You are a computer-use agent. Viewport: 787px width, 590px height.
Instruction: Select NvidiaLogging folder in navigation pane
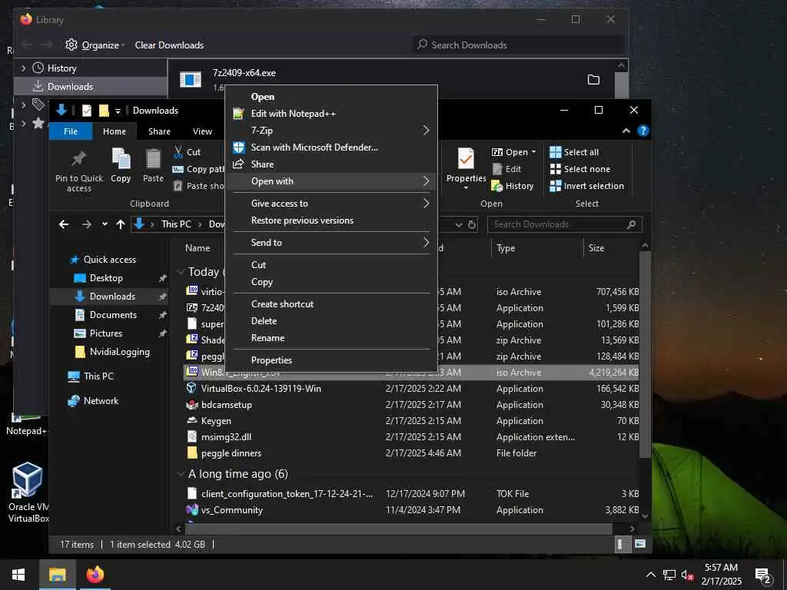pyautogui.click(x=119, y=352)
